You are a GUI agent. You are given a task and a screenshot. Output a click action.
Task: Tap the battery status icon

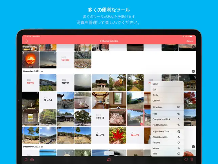coord(191,36)
